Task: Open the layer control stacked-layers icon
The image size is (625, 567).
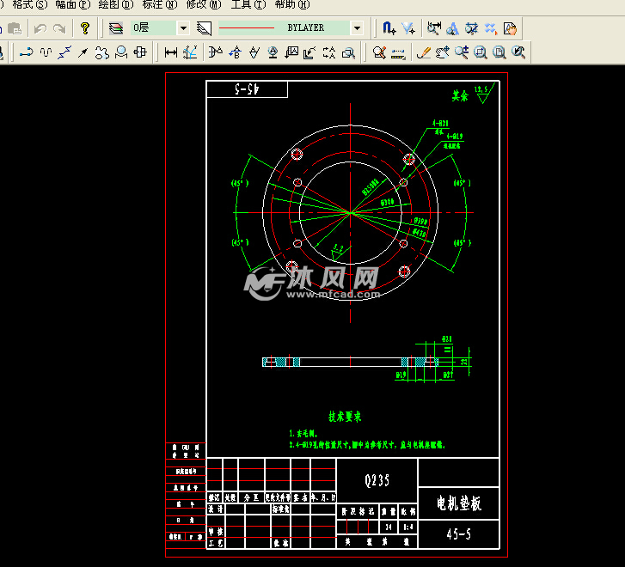Action: point(116,28)
